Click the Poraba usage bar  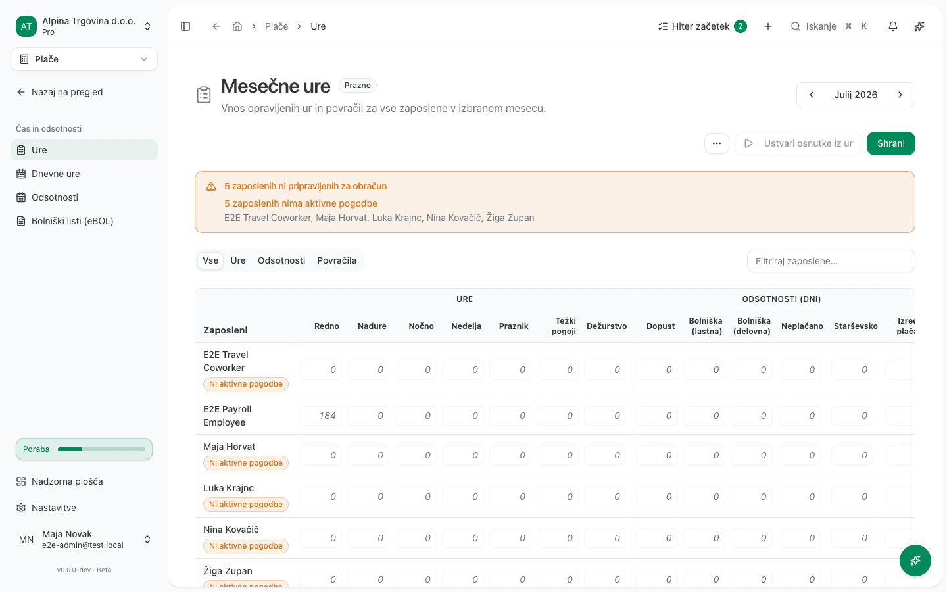(x=84, y=449)
